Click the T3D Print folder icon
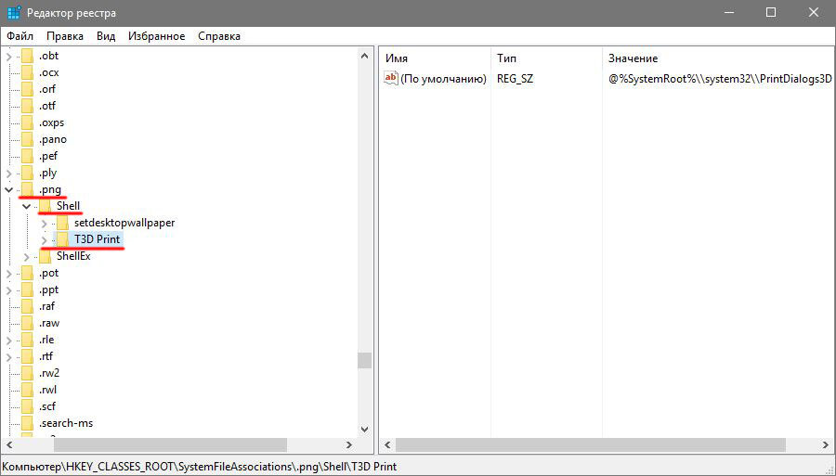836x476 pixels. pos(62,239)
